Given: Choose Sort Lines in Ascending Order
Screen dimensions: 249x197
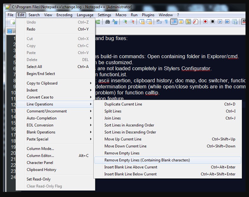Looking at the screenshot, I should pos(168,125).
